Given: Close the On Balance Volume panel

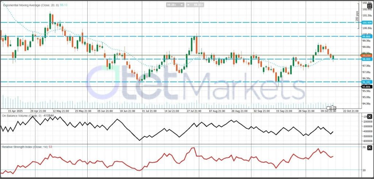Looking at the screenshot, I should pos(370,117).
